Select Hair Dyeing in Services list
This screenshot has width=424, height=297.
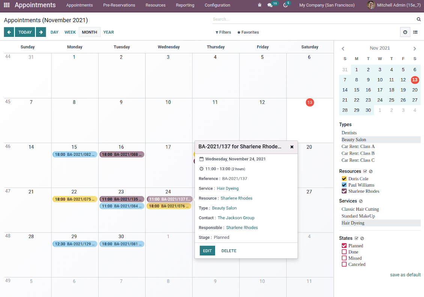380,223
